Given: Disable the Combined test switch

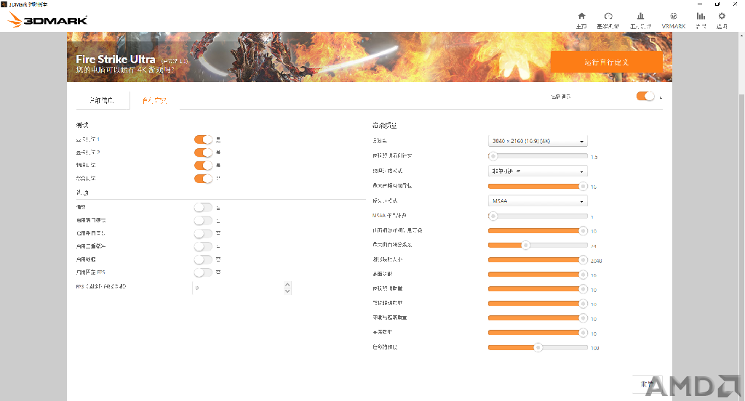Looking at the screenshot, I should [x=204, y=179].
